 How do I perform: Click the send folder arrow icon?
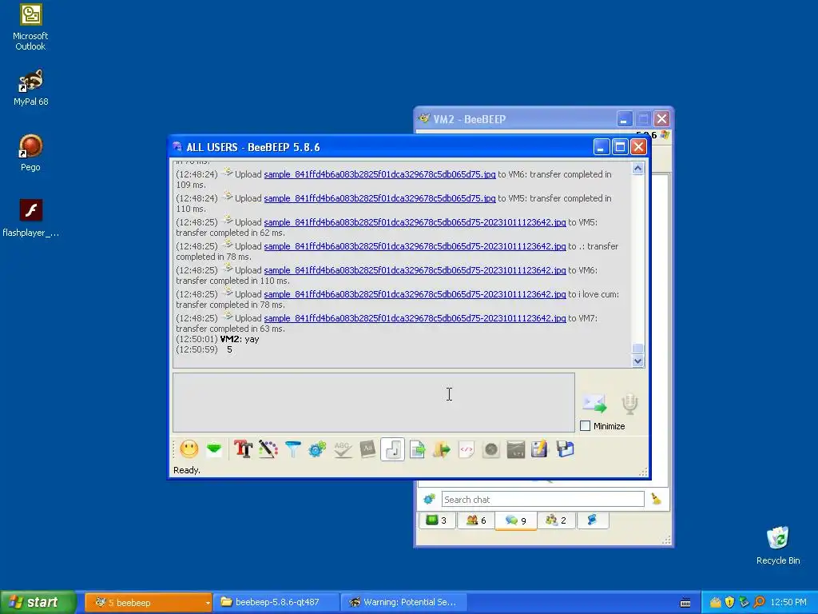click(441, 449)
